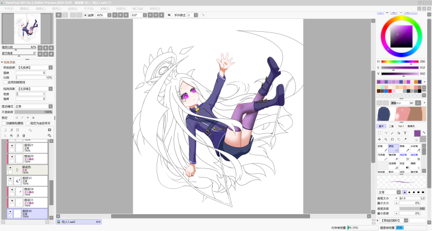Click the 基本 brush group button

[x=381, y=126]
